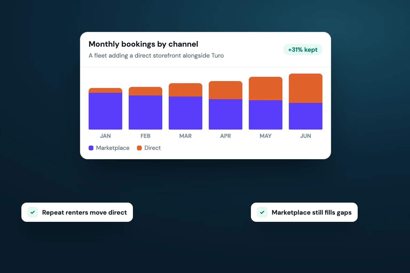Click the purple Marketplace segment of the MAY bar

pyautogui.click(x=266, y=115)
